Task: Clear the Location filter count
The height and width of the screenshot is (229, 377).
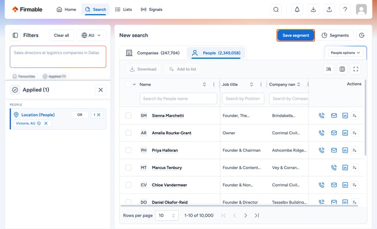Action: tap(97, 115)
